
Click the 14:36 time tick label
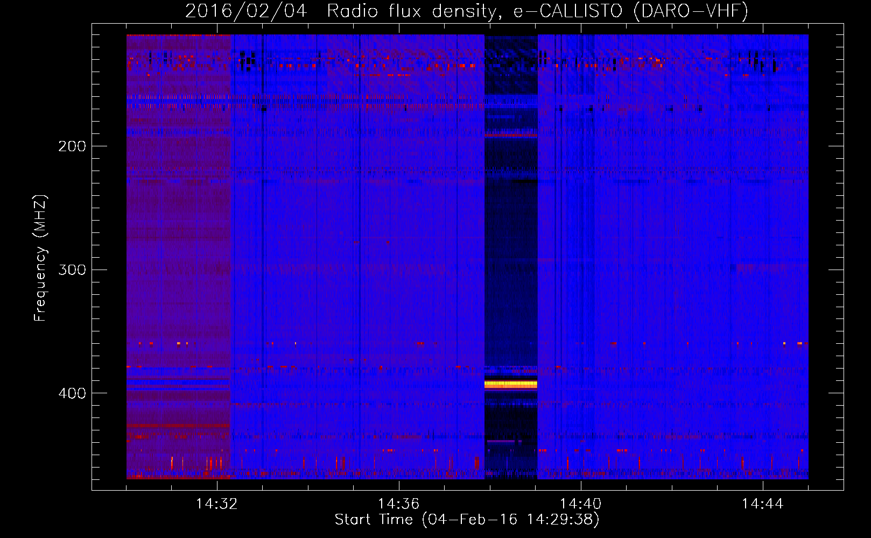point(398,504)
